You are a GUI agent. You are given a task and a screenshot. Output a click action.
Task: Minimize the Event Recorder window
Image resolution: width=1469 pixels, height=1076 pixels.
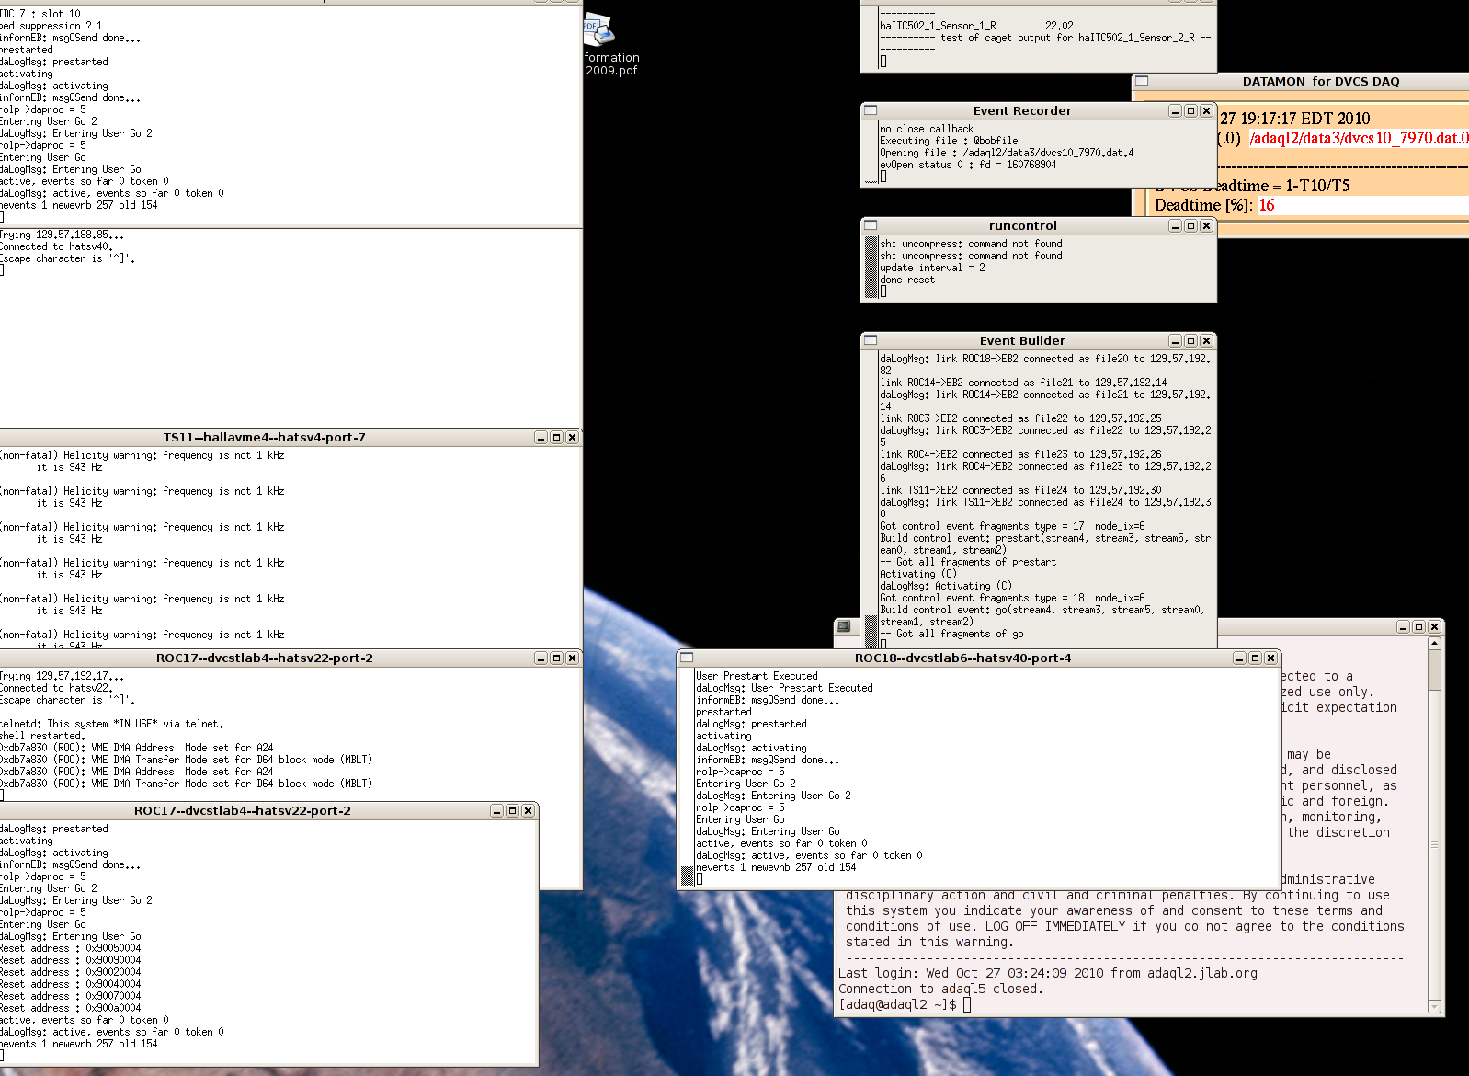tap(1175, 110)
